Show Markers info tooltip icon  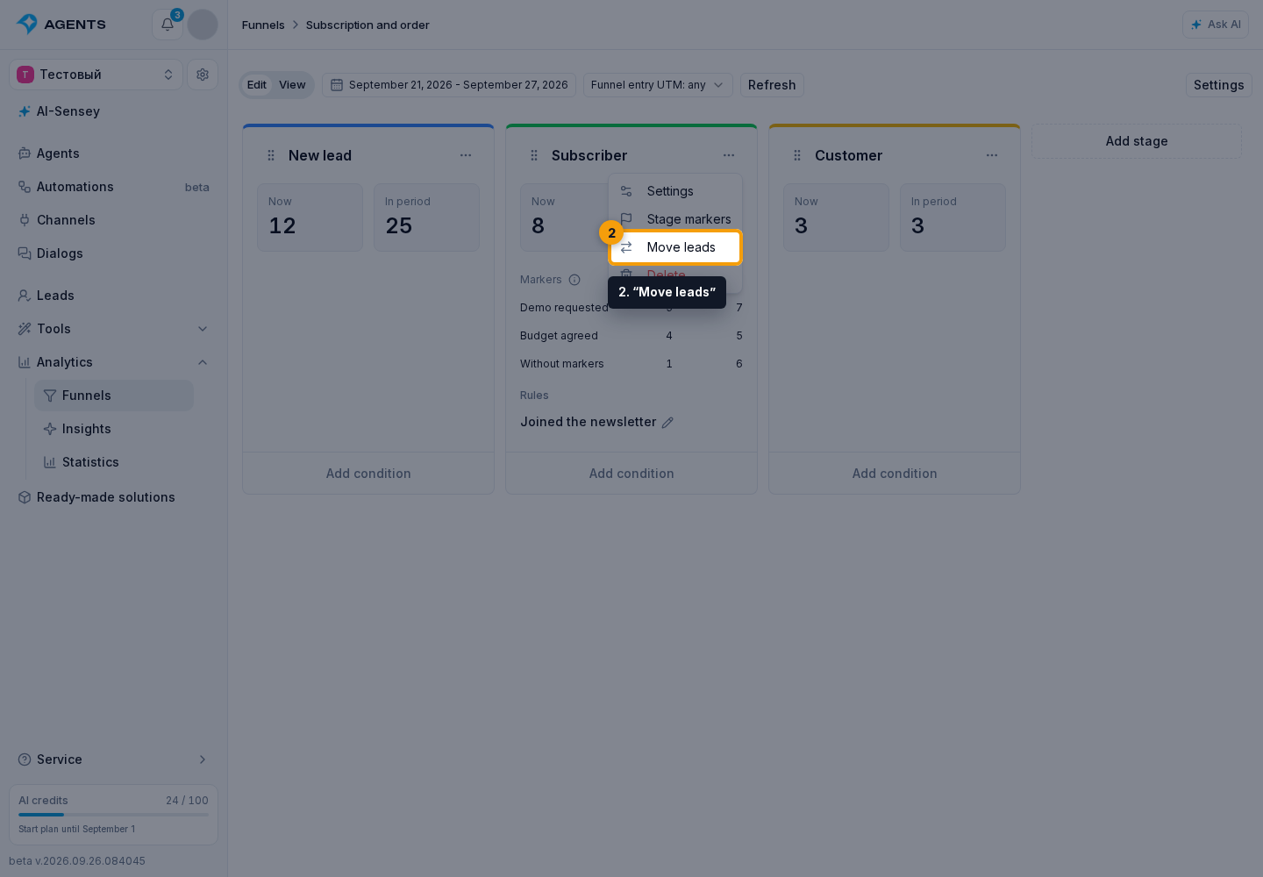click(x=574, y=280)
